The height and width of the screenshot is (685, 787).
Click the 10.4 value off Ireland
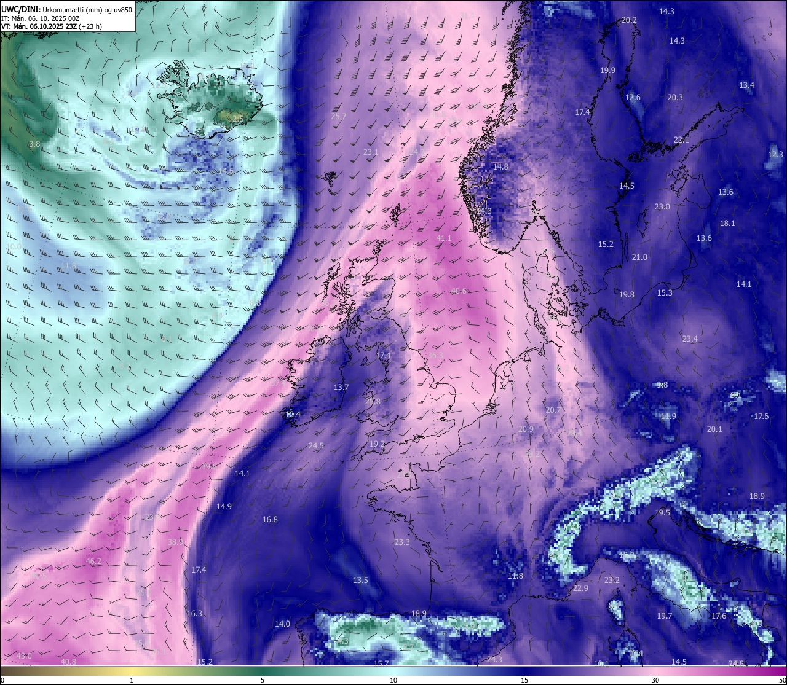point(293,414)
